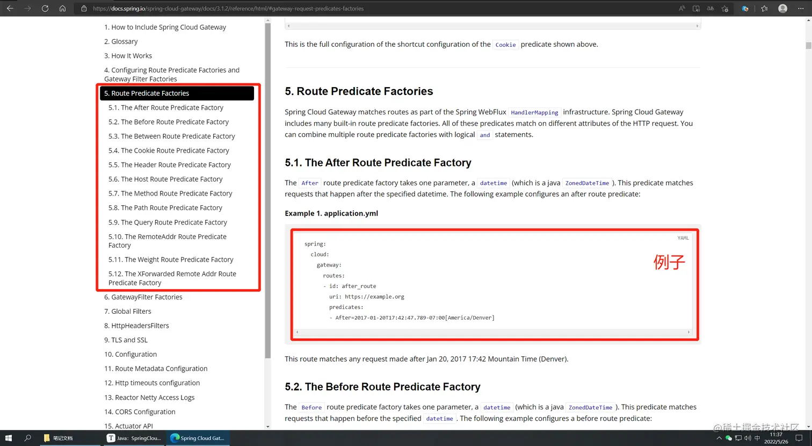Reload the Spring docs page
Image resolution: width=812 pixels, height=446 pixels.
click(x=45, y=9)
